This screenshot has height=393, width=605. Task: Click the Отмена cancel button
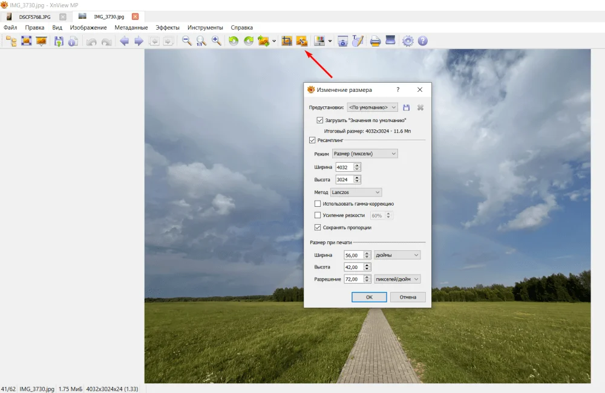[x=408, y=297]
